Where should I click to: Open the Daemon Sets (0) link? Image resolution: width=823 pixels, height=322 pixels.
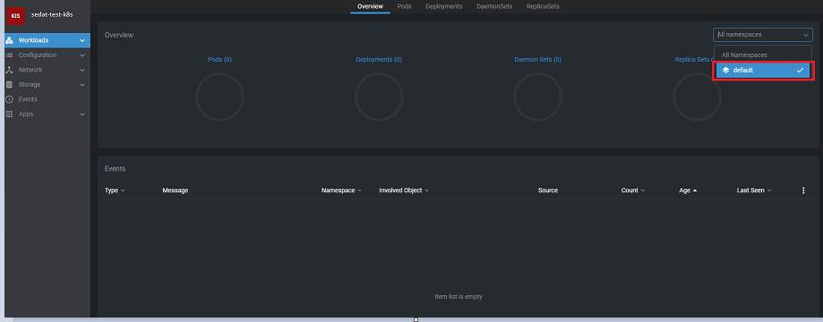pos(537,60)
